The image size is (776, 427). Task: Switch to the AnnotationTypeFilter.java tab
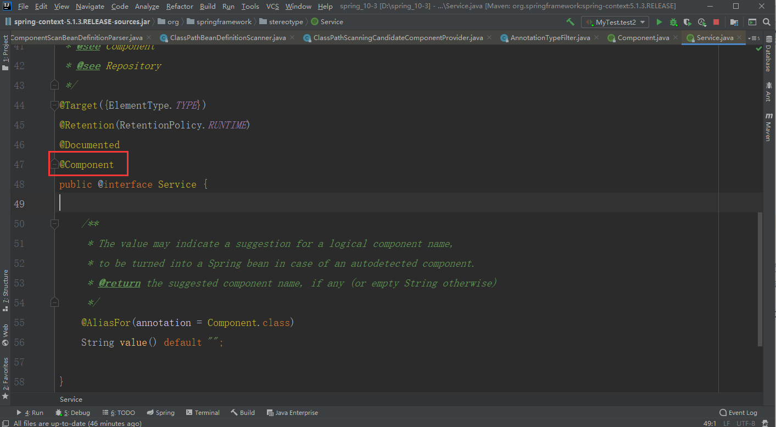click(550, 38)
